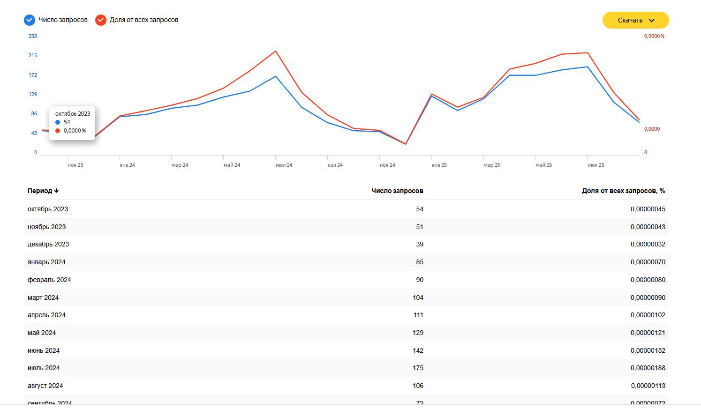The width and height of the screenshot is (701, 409).
Task: Click the red dot in chart tooltip
Action: 58,131
